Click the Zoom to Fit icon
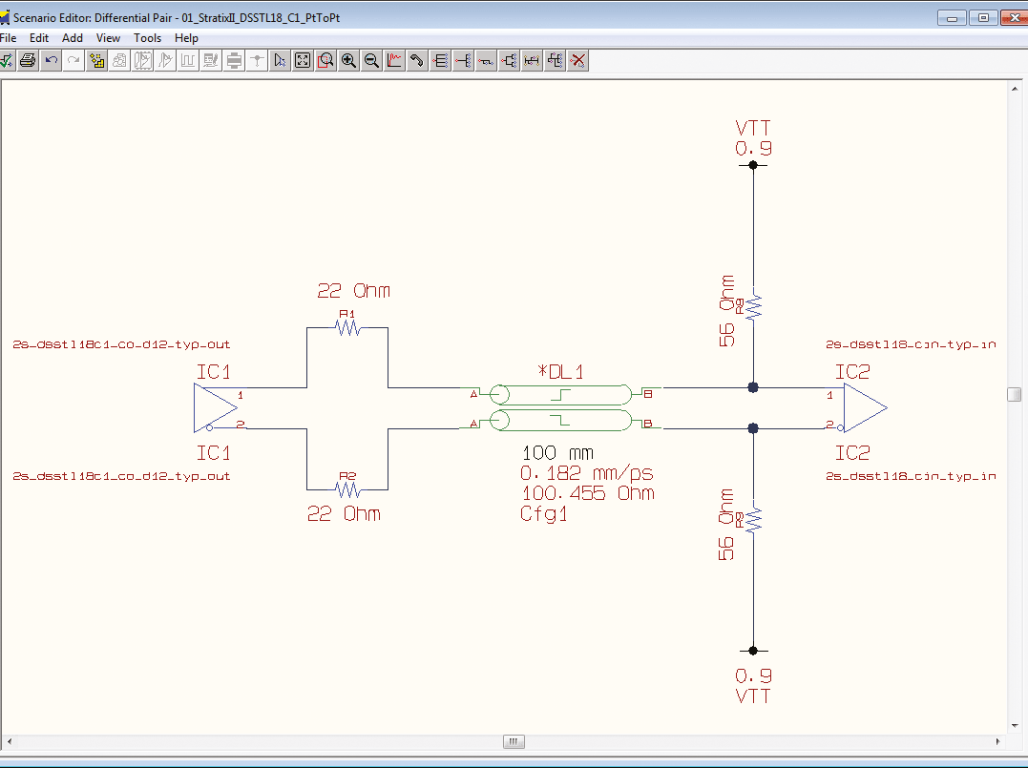Image resolution: width=1028 pixels, height=768 pixels. (x=303, y=61)
